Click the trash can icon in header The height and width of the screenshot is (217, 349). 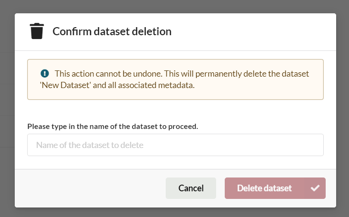tap(37, 31)
